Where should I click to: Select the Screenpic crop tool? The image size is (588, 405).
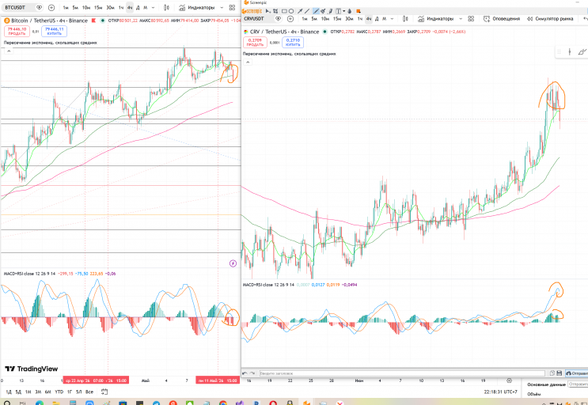(x=275, y=11)
